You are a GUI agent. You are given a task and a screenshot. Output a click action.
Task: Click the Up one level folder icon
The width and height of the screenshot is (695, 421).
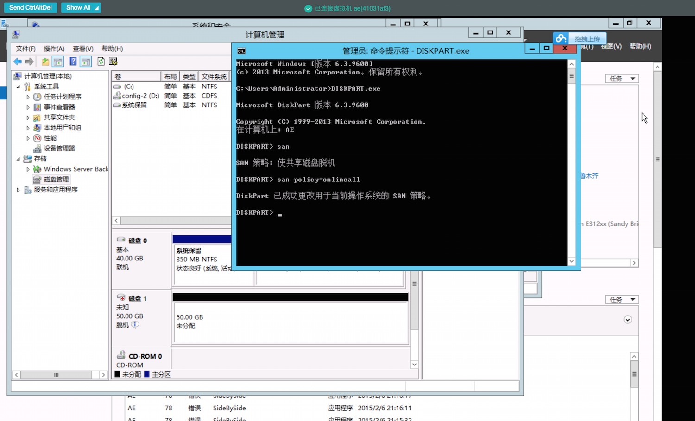(45, 62)
